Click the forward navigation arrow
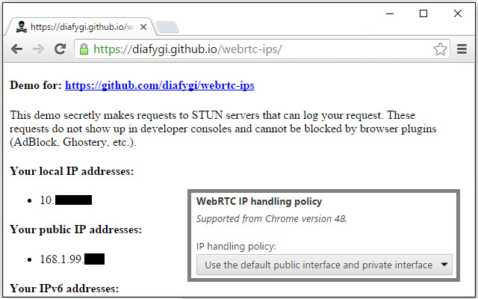 pos(39,49)
